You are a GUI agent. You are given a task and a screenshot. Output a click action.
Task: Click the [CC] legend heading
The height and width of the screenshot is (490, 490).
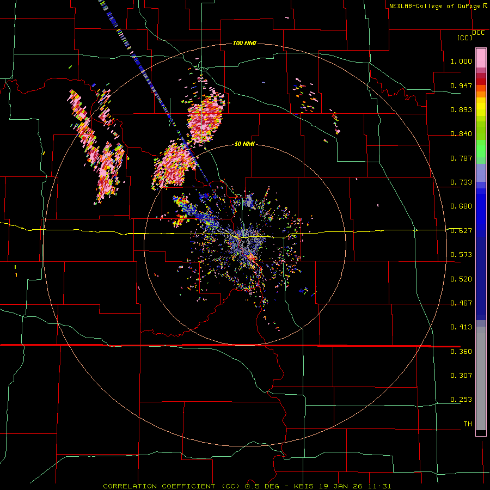pos(465,38)
